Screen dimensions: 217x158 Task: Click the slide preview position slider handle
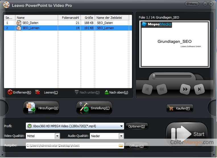point(154,76)
